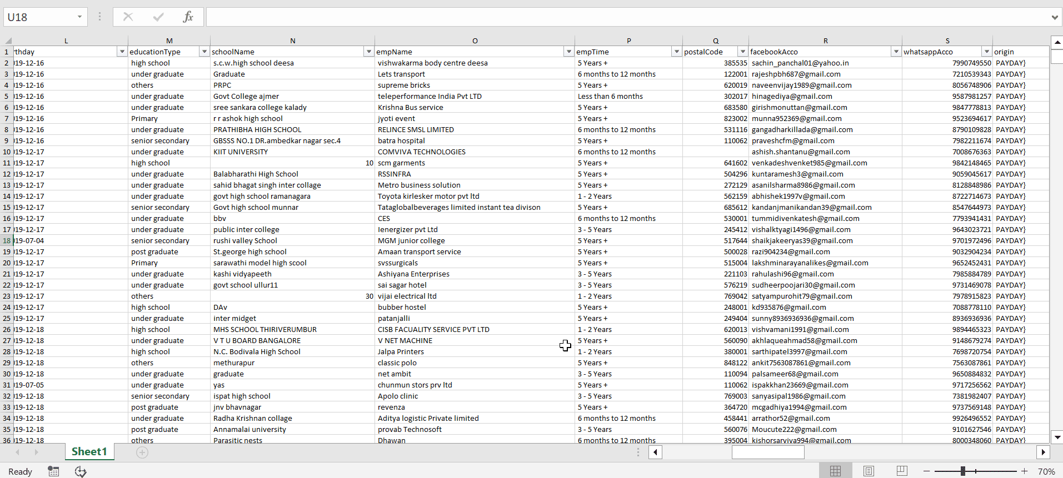Select cell 'MGM junior college'
1063x478 pixels.
pos(475,240)
